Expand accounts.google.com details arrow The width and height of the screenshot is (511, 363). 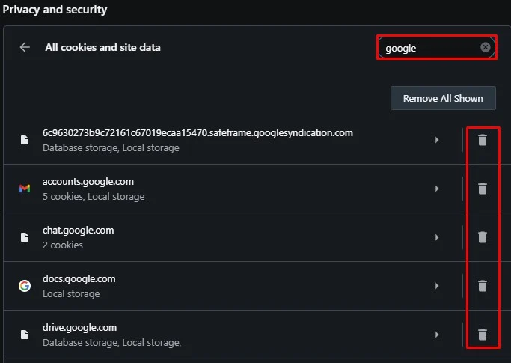pos(437,189)
